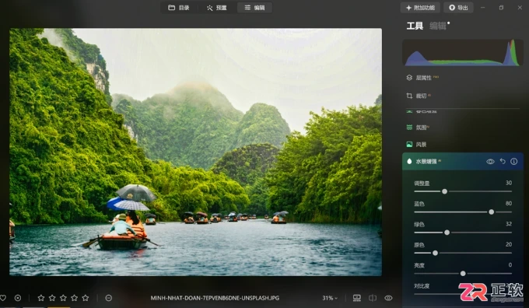Adjust the 亮度 brightness slider
This screenshot has width=529, height=308.
(x=463, y=273)
